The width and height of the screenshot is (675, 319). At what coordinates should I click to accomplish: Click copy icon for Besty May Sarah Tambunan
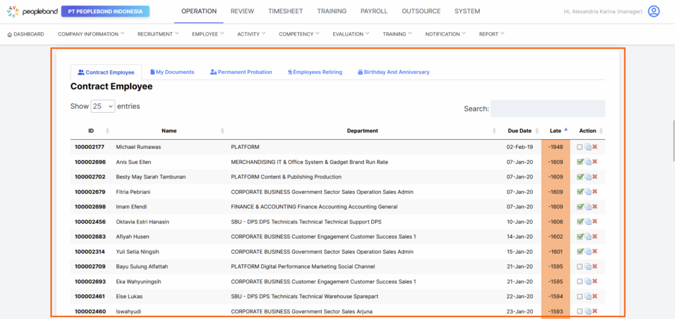[x=587, y=177]
